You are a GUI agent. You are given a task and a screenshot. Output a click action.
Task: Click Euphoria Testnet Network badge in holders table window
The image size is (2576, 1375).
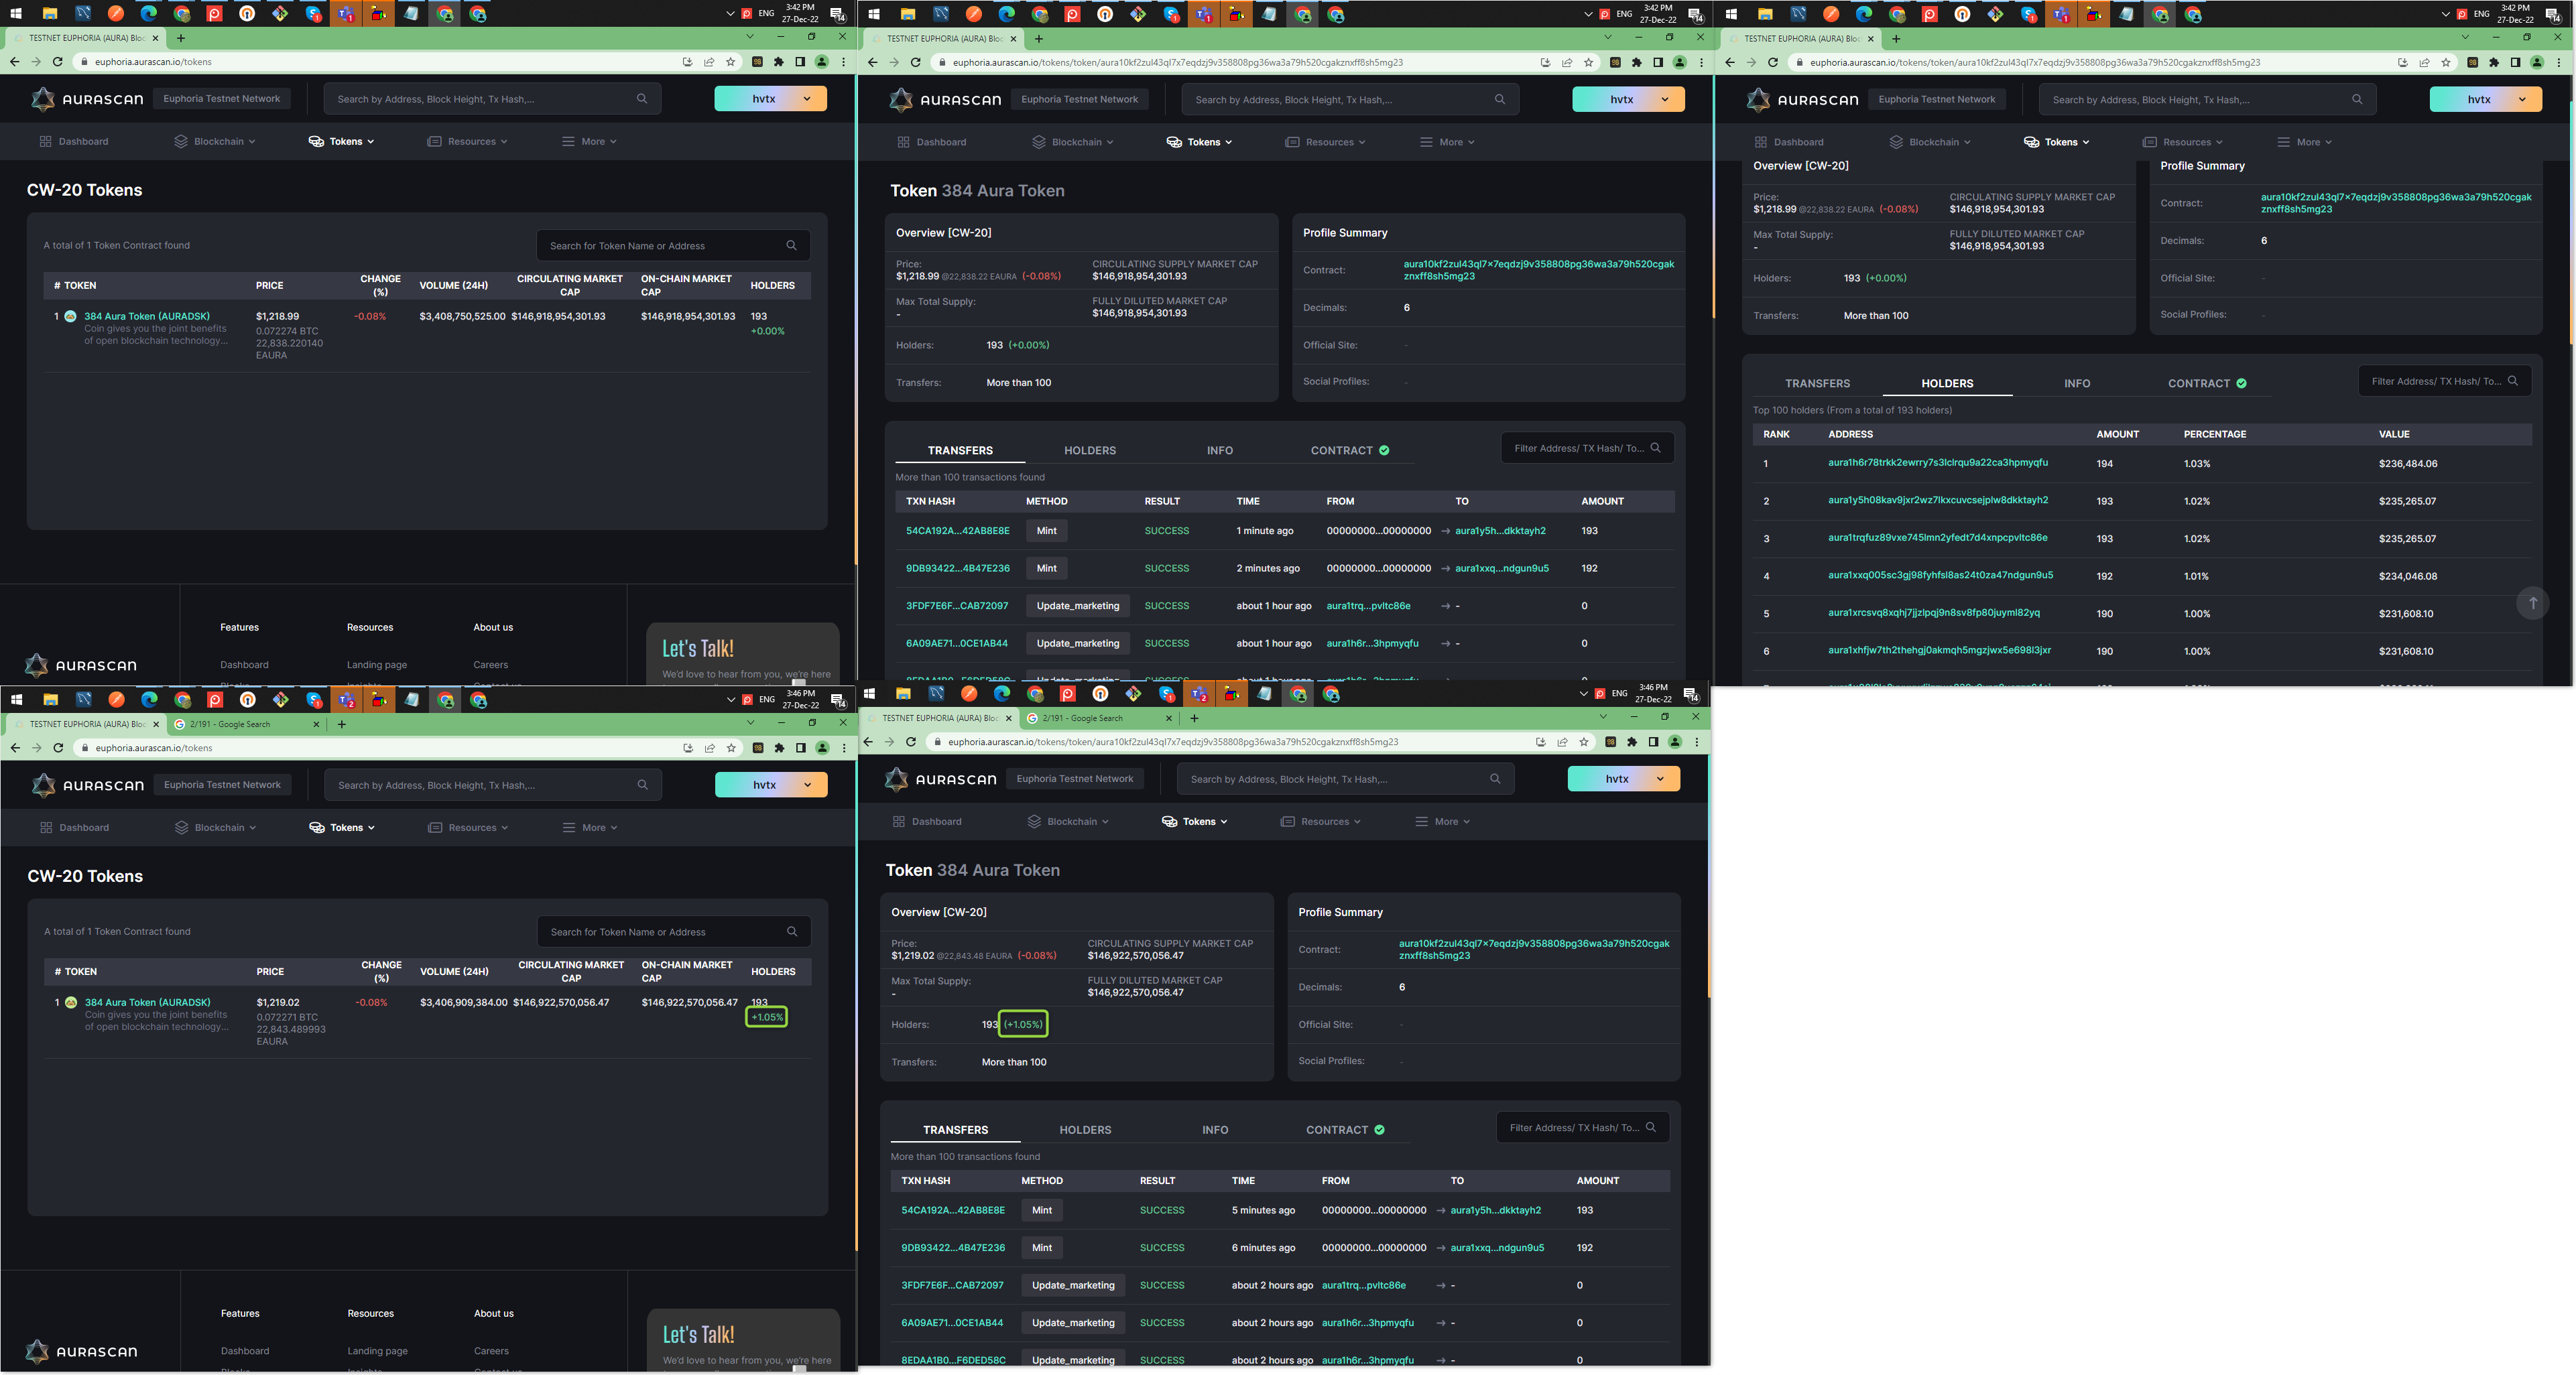pyautogui.click(x=1936, y=99)
